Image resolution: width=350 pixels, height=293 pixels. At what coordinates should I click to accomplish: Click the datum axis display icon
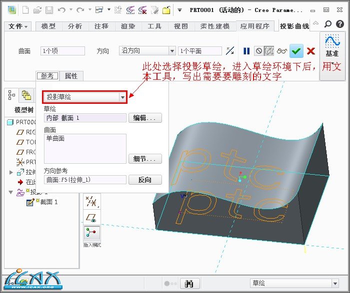click(92, 202)
